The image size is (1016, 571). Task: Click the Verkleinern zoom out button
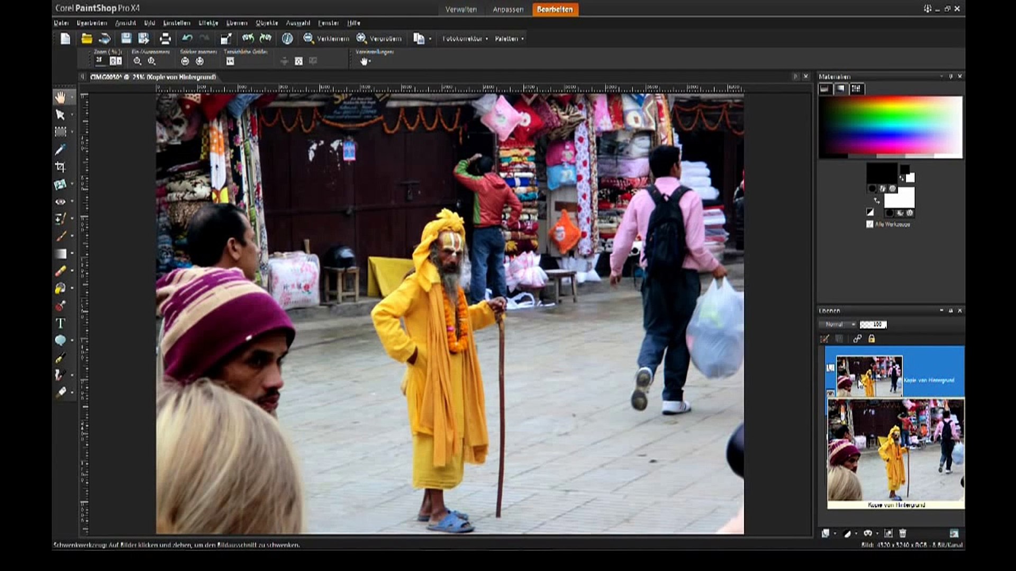pyautogui.click(x=326, y=39)
